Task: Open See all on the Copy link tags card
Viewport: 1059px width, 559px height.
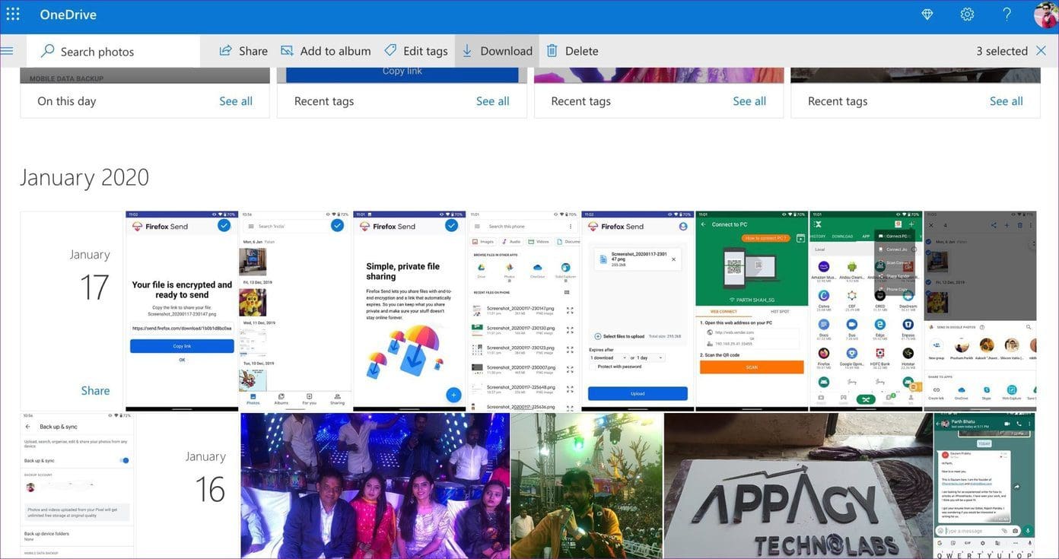Action: 493,101
